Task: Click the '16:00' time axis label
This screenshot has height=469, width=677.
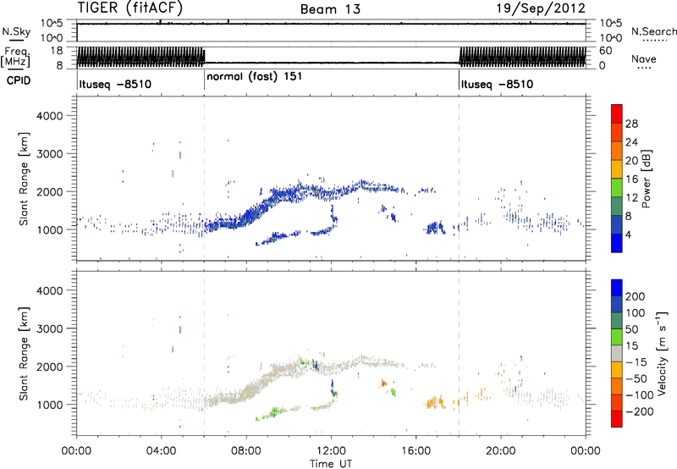Action: point(416,451)
